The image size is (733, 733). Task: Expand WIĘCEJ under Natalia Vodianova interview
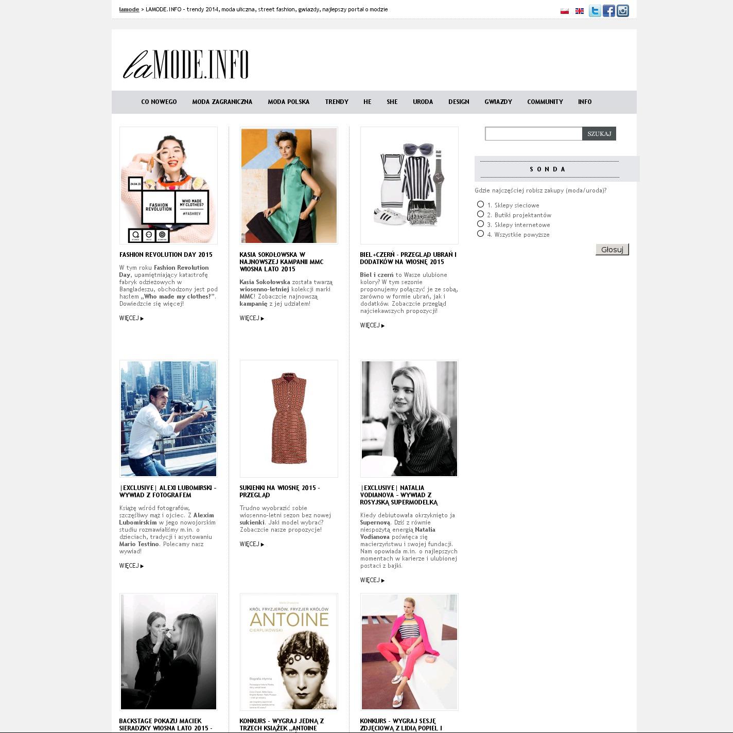[x=372, y=580]
